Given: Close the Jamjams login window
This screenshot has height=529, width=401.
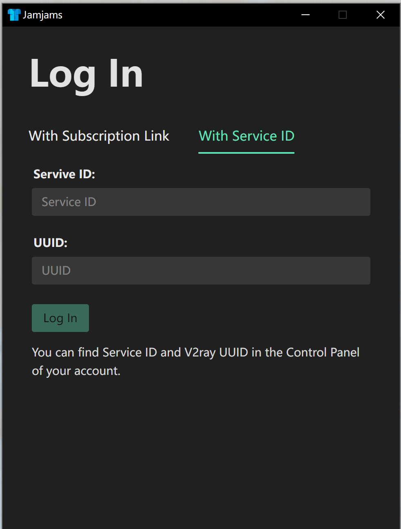Looking at the screenshot, I should (380, 15).
